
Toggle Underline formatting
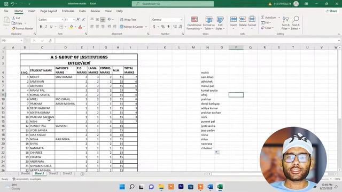(x=51, y=27)
